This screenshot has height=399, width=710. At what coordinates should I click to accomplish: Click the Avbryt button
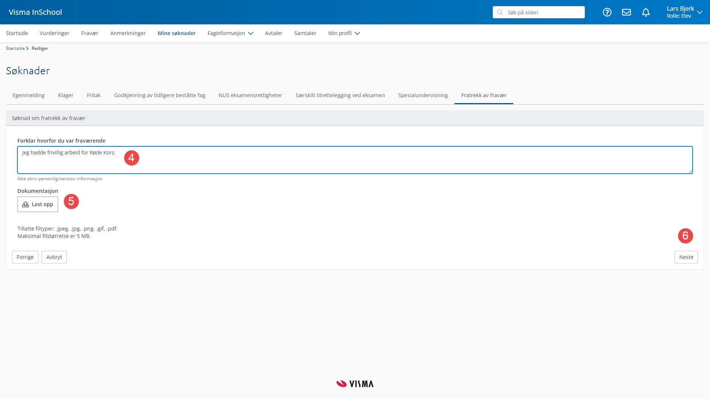54,257
